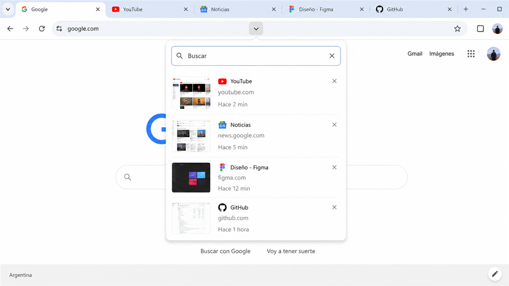The width and height of the screenshot is (509, 286).
Task: Close the Noticias tab in the tab strip
Action: click(274, 9)
